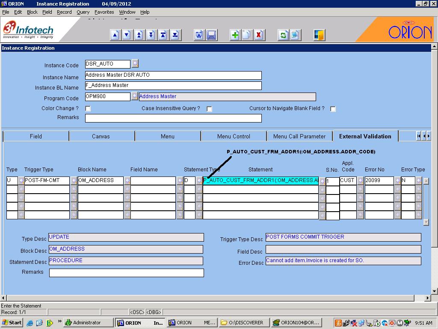
Task: Open the File menu
Action: (x=6, y=12)
